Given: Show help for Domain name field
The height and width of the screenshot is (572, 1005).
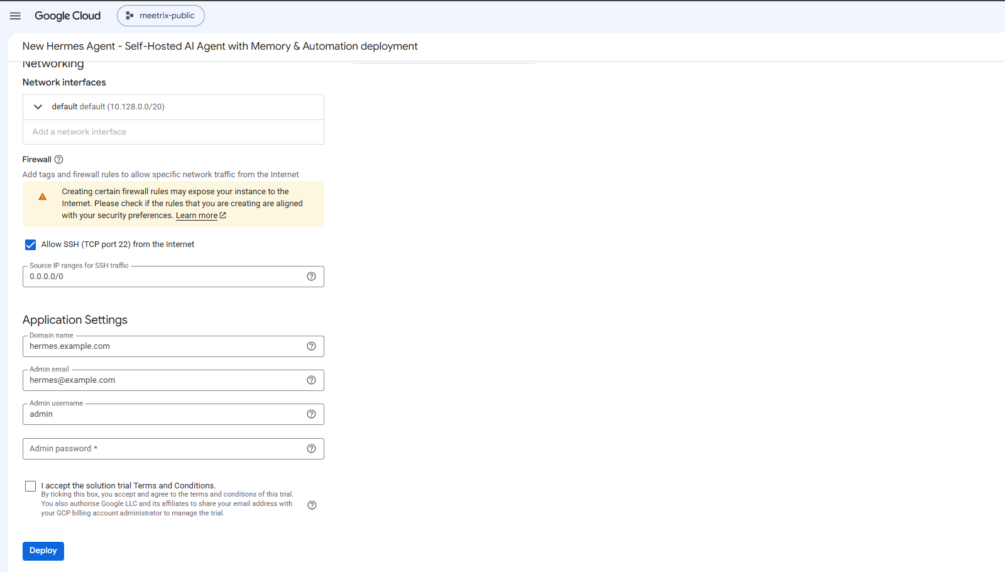Looking at the screenshot, I should (x=311, y=346).
